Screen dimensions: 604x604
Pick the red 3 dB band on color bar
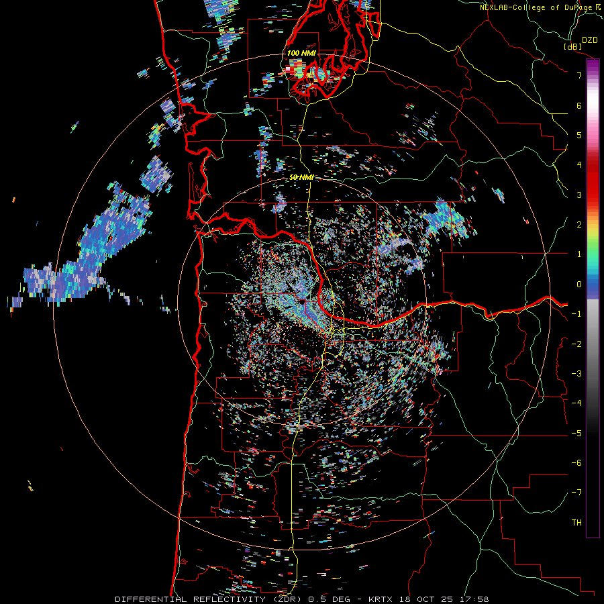point(593,195)
